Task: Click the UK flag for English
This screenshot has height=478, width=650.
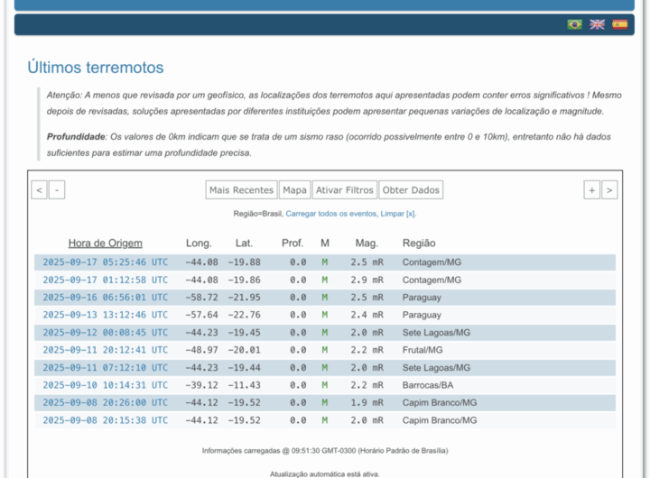Action: pos(597,24)
